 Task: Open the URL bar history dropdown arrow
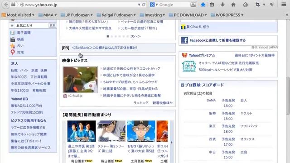[x=139, y=5]
